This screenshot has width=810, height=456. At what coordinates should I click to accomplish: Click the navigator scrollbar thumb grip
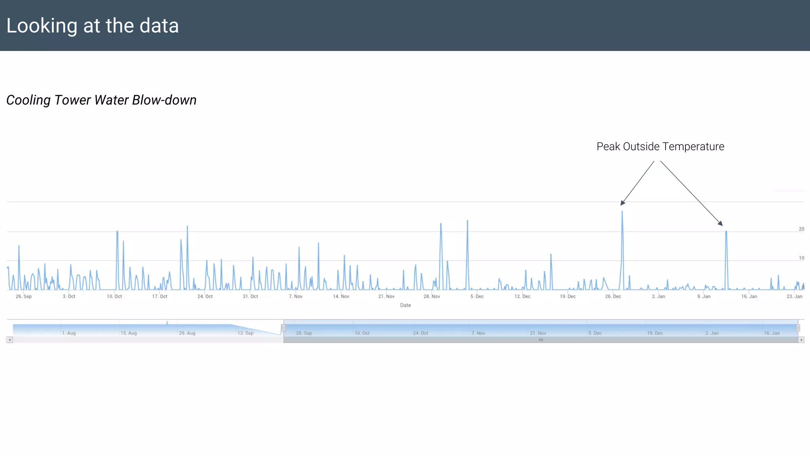[x=541, y=340]
